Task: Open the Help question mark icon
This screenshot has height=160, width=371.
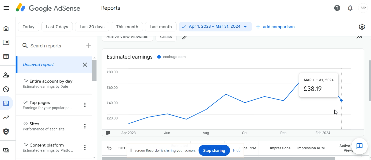Action: 337,8
